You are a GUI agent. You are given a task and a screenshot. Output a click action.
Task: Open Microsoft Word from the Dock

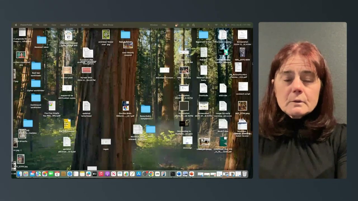(x=179, y=174)
